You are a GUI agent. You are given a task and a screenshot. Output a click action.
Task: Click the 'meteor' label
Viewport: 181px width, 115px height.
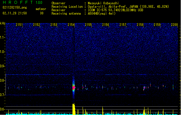tap(41, 9)
